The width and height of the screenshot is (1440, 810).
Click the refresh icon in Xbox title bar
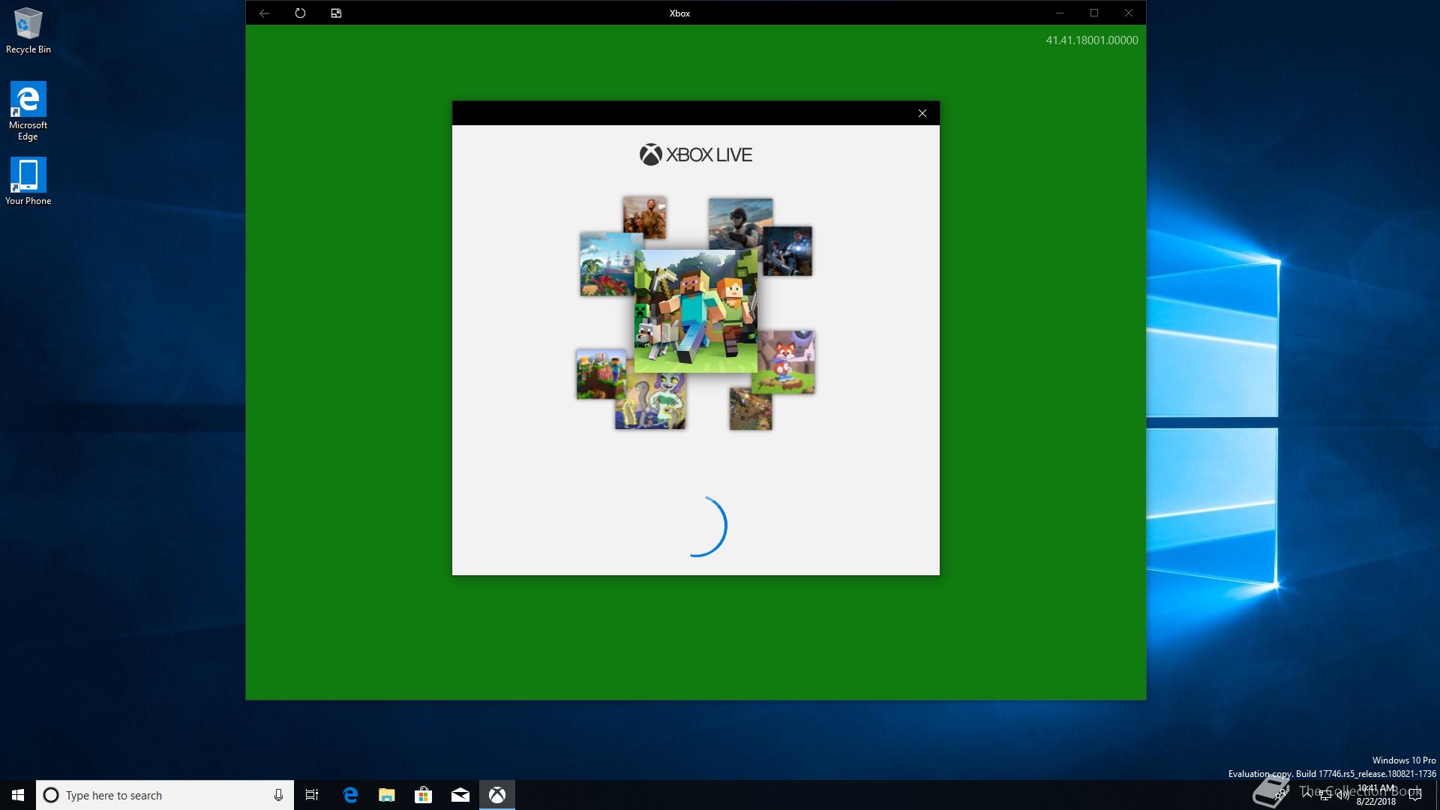300,13
